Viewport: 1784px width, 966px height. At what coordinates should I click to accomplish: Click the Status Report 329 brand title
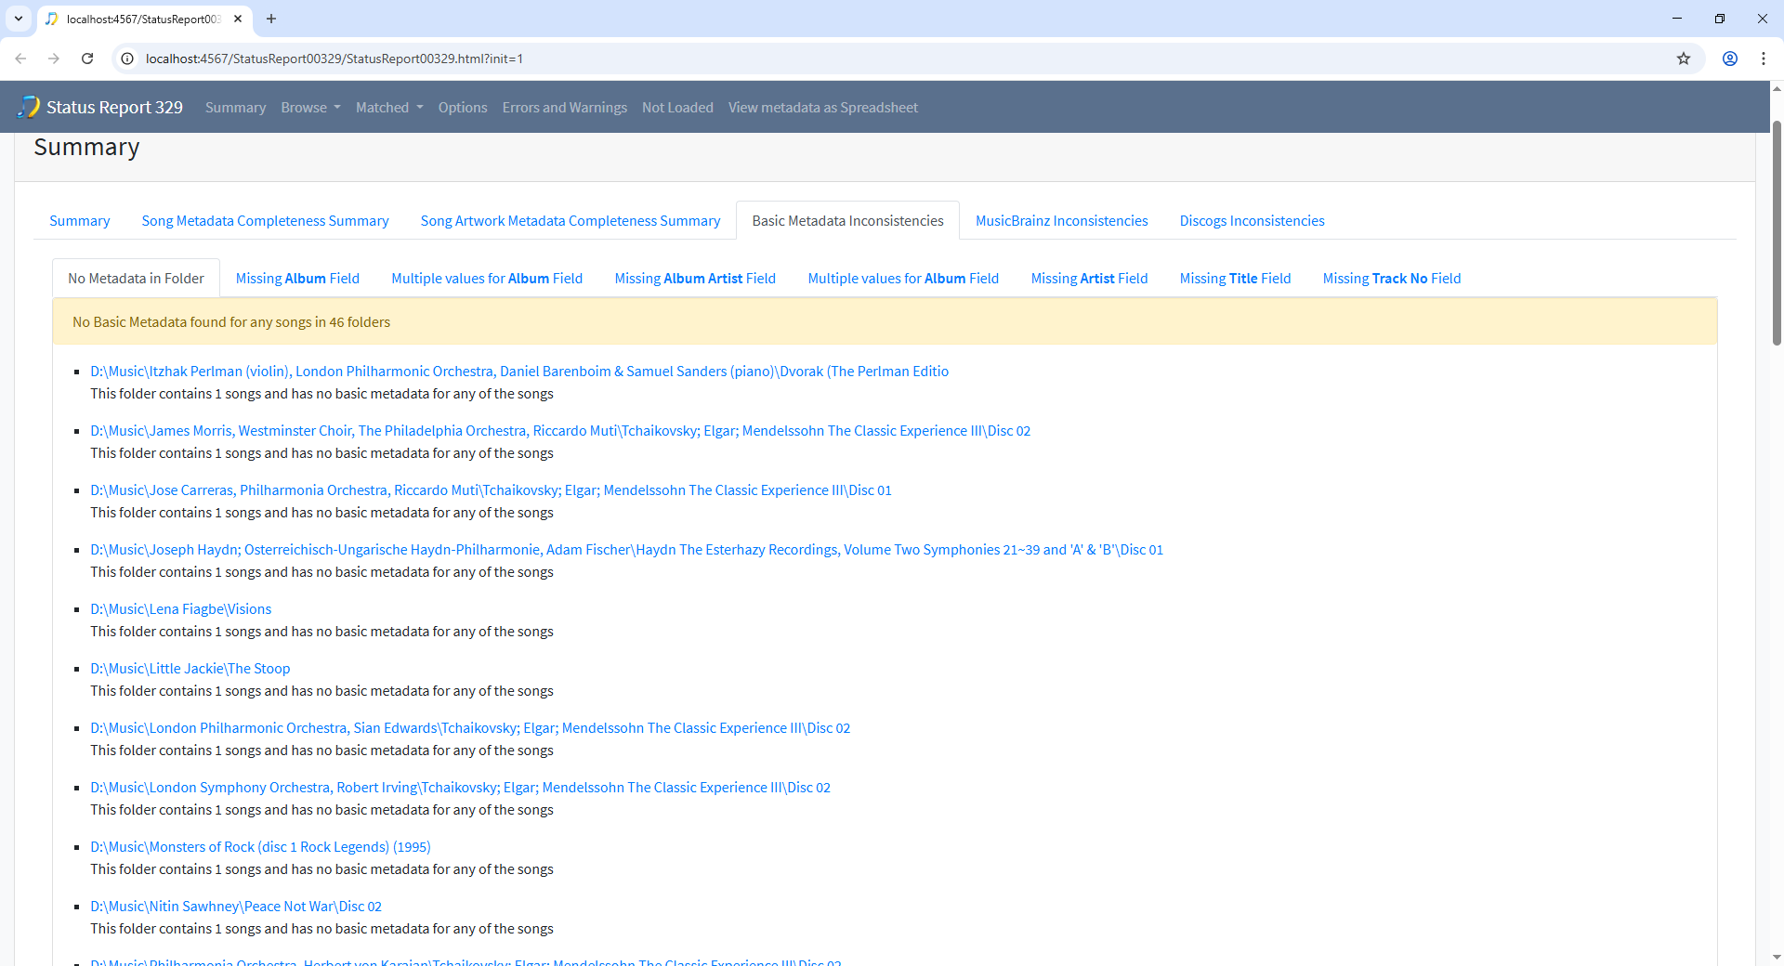pos(114,108)
